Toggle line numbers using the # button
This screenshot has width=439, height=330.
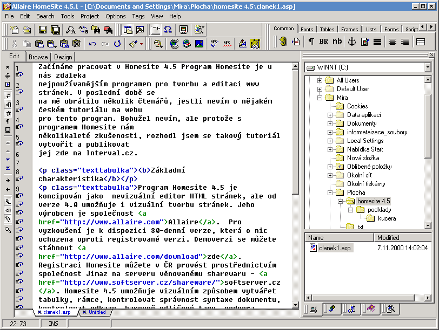(x=8, y=113)
